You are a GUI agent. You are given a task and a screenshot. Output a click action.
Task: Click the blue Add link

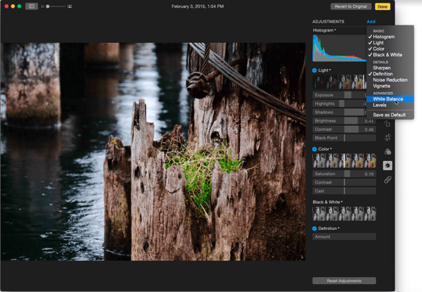click(371, 22)
